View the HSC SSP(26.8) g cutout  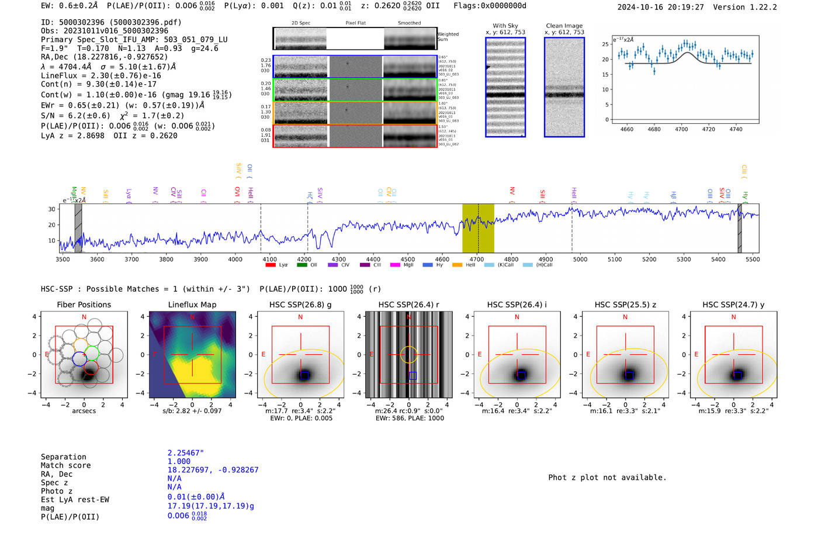pos(300,355)
